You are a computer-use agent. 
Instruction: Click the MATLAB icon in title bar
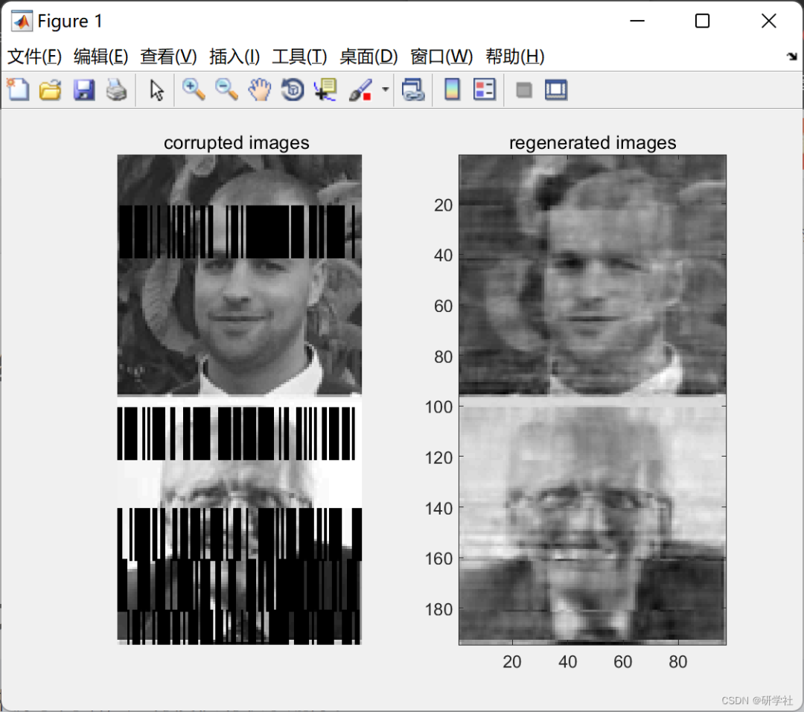[22, 21]
